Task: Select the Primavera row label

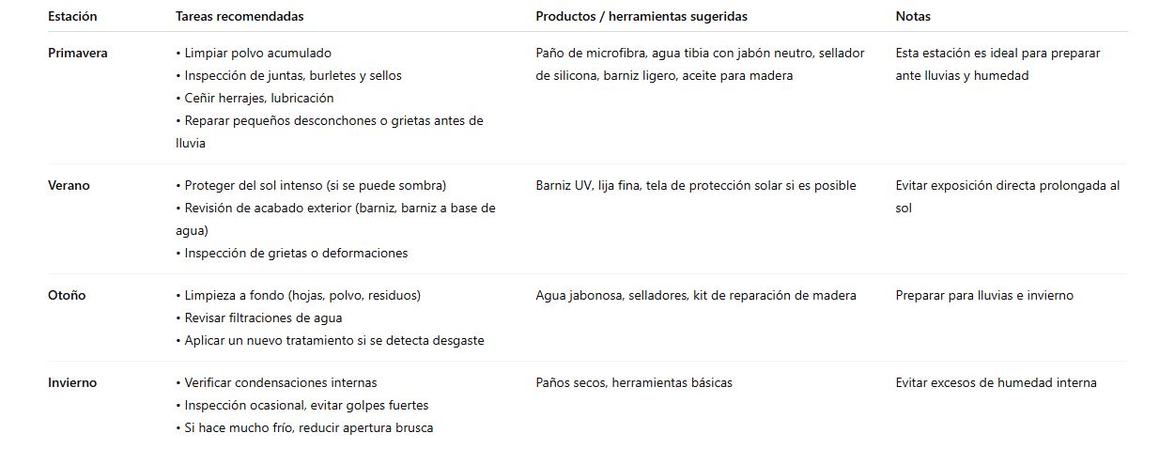Action: coord(78,54)
